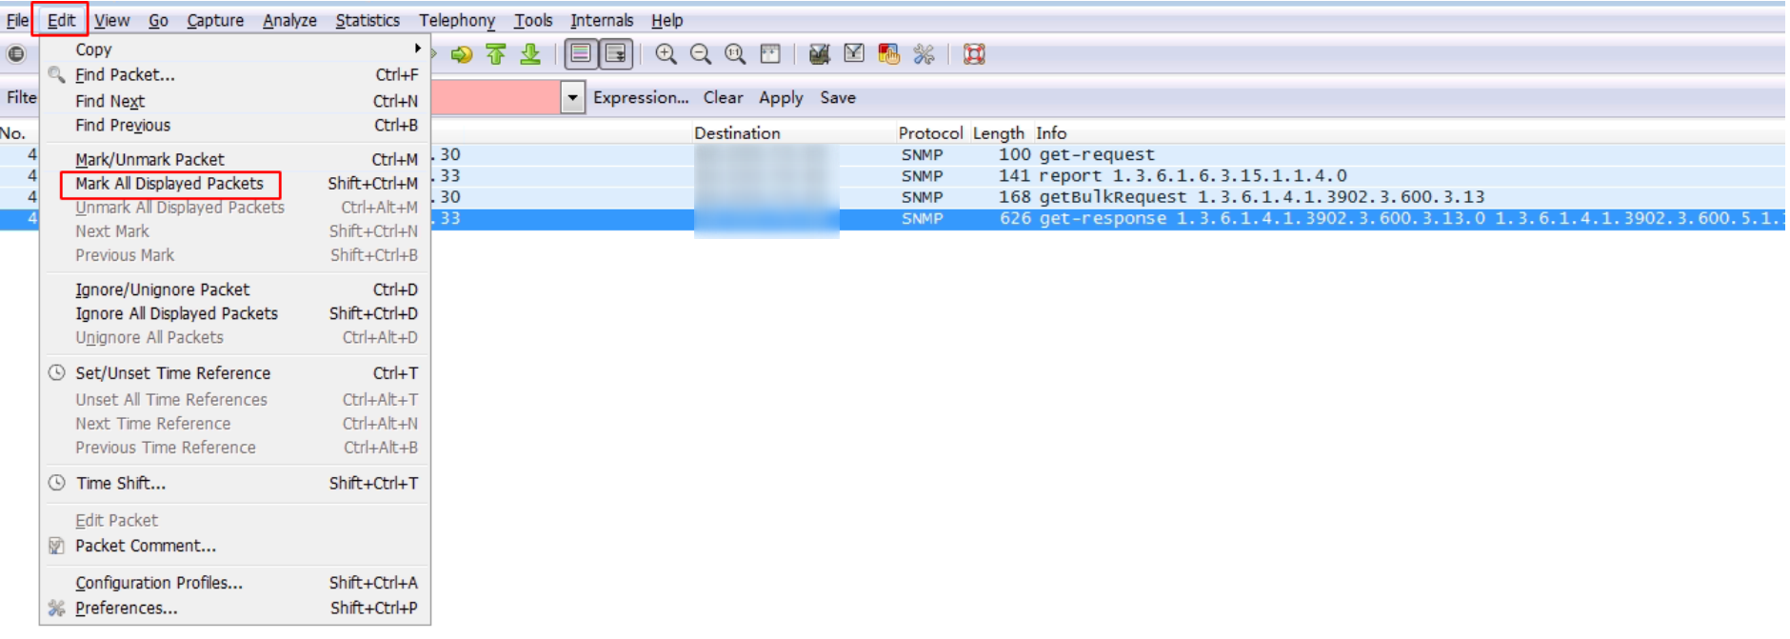1790x639 pixels.
Task: Open preferences wrench toolbar icon
Action: [x=924, y=54]
